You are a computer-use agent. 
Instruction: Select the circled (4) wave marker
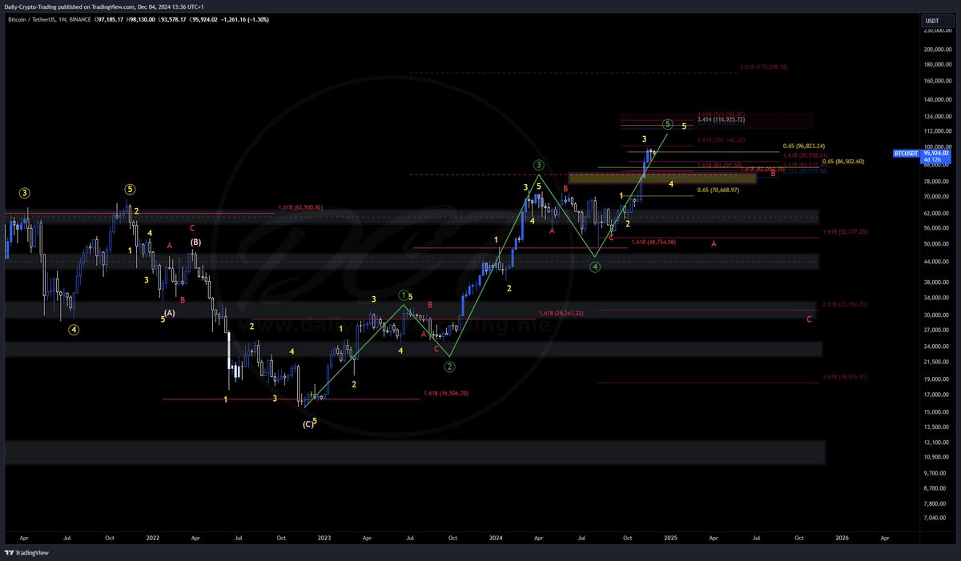pos(594,266)
